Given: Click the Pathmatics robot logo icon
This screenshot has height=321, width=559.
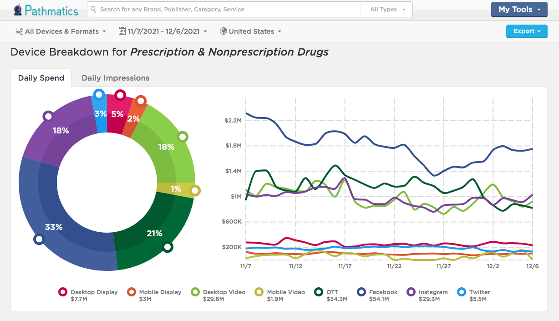Looking at the screenshot, I should pyautogui.click(x=18, y=9).
